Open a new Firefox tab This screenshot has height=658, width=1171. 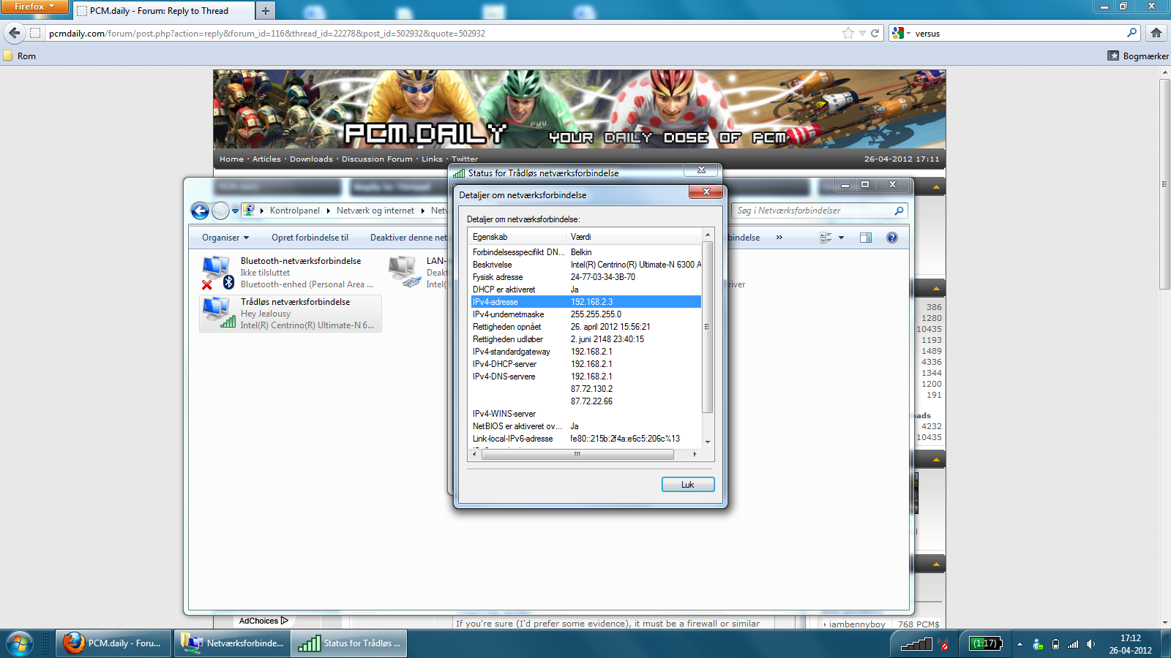266,11
